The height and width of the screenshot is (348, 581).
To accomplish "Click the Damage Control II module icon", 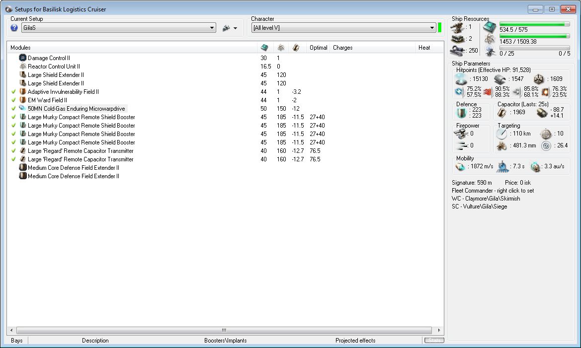I will coord(22,58).
